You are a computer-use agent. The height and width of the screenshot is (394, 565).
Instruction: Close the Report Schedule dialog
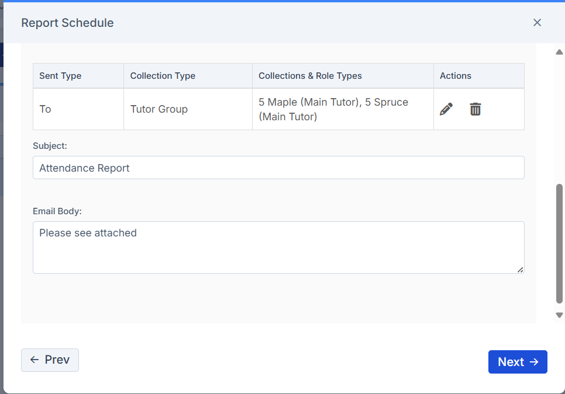pos(537,23)
